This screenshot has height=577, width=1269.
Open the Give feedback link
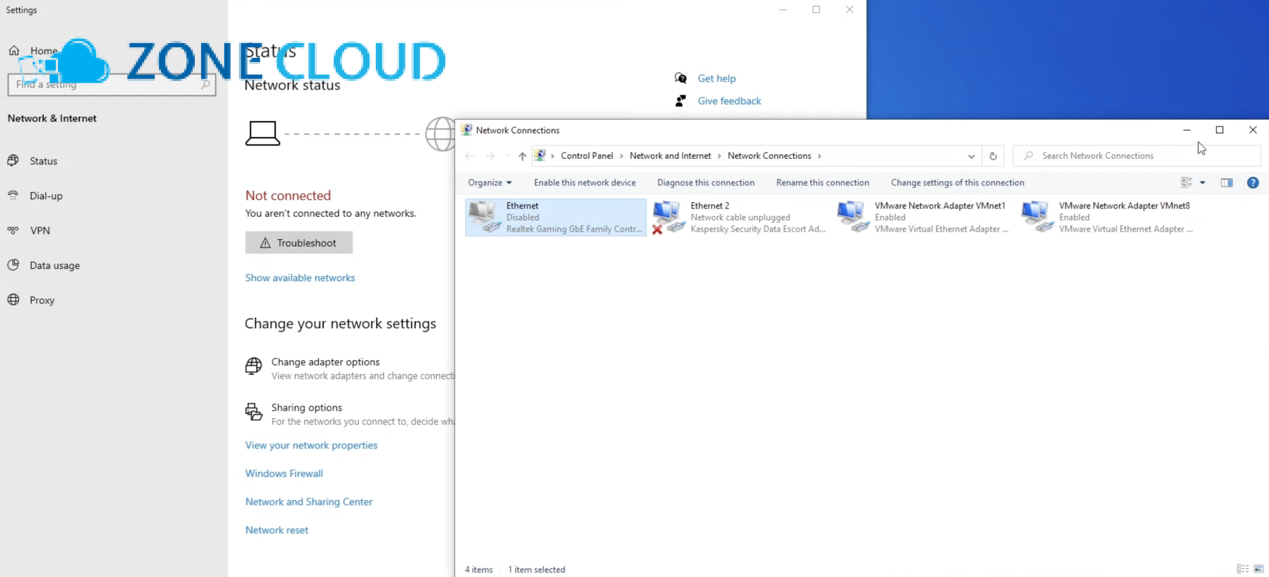click(x=729, y=101)
